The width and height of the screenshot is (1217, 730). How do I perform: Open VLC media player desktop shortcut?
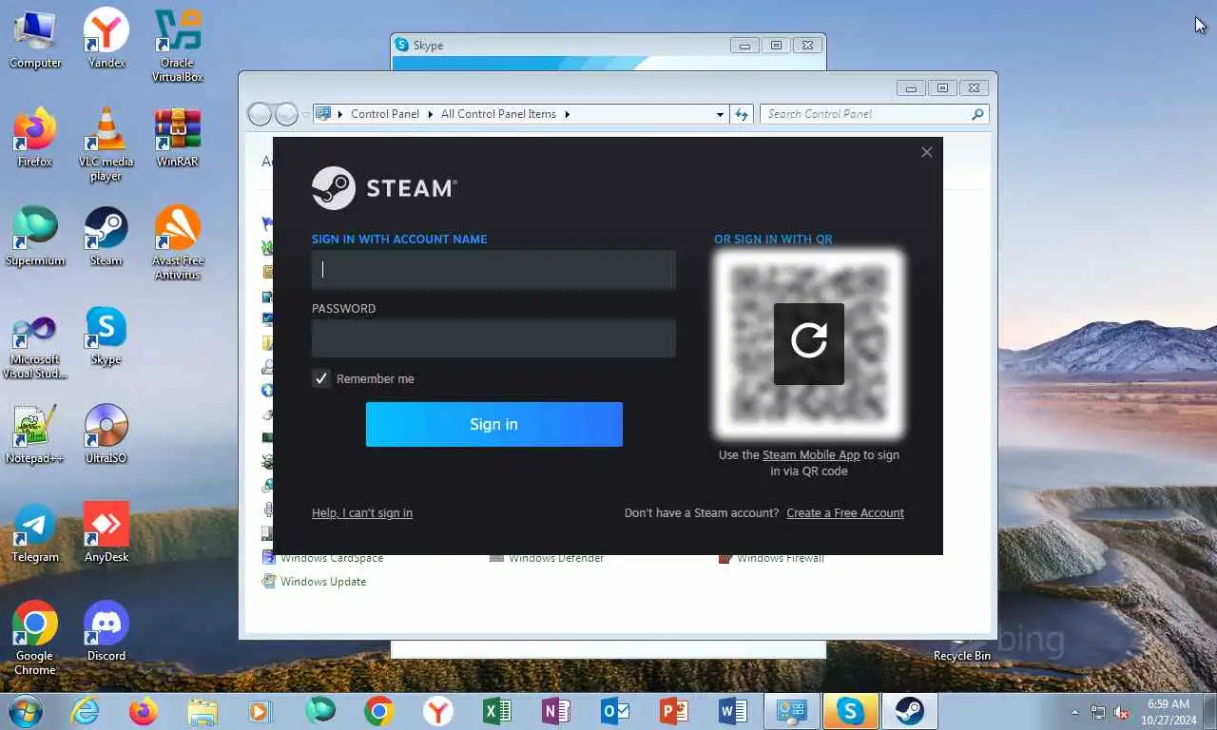(106, 144)
